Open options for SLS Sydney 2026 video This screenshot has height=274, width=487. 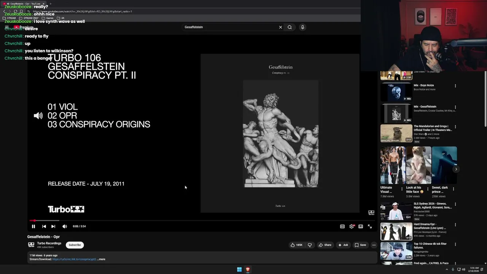point(455,204)
